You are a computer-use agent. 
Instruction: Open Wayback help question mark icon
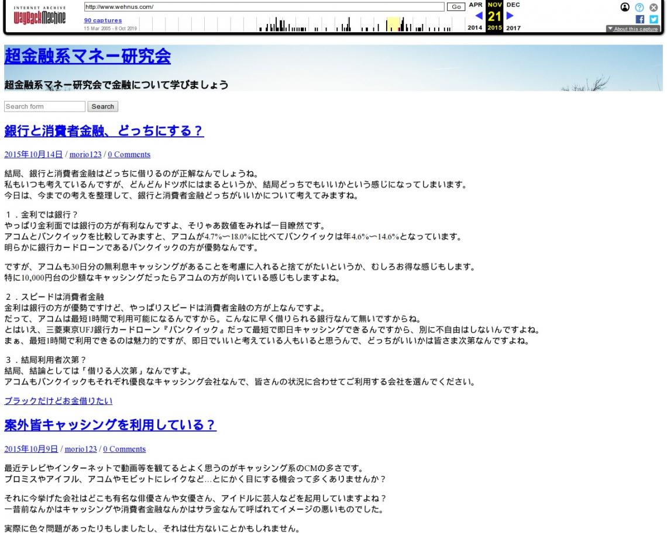coord(640,7)
